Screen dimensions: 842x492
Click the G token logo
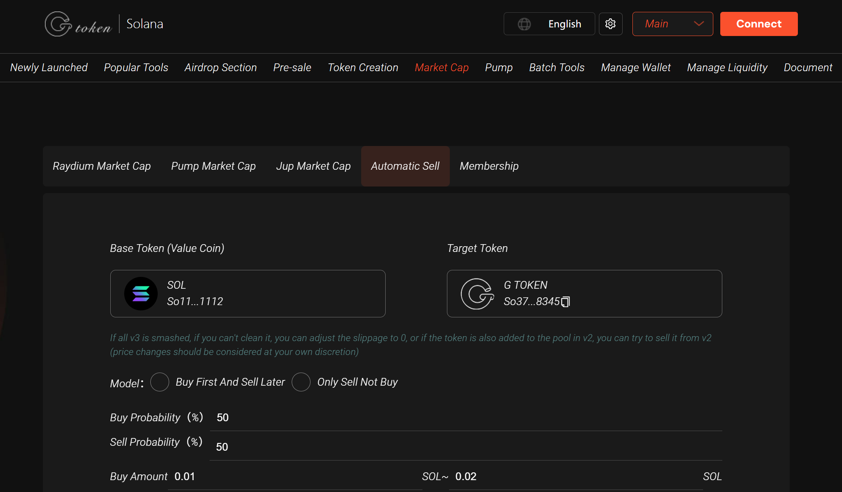pos(78,24)
